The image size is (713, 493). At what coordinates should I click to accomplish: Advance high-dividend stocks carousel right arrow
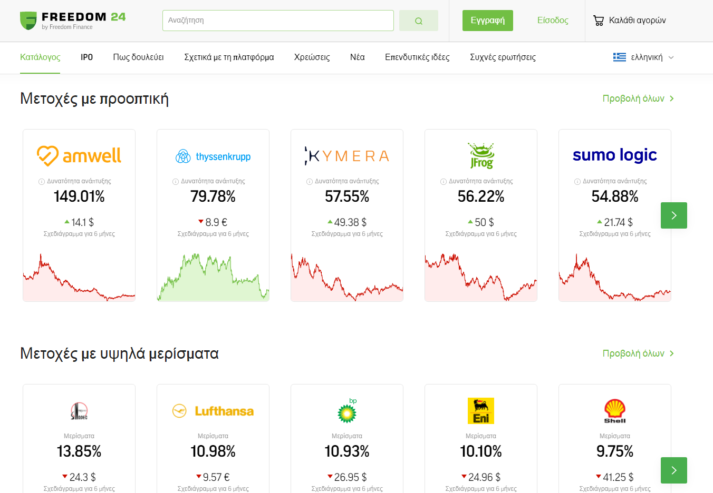pyautogui.click(x=673, y=470)
